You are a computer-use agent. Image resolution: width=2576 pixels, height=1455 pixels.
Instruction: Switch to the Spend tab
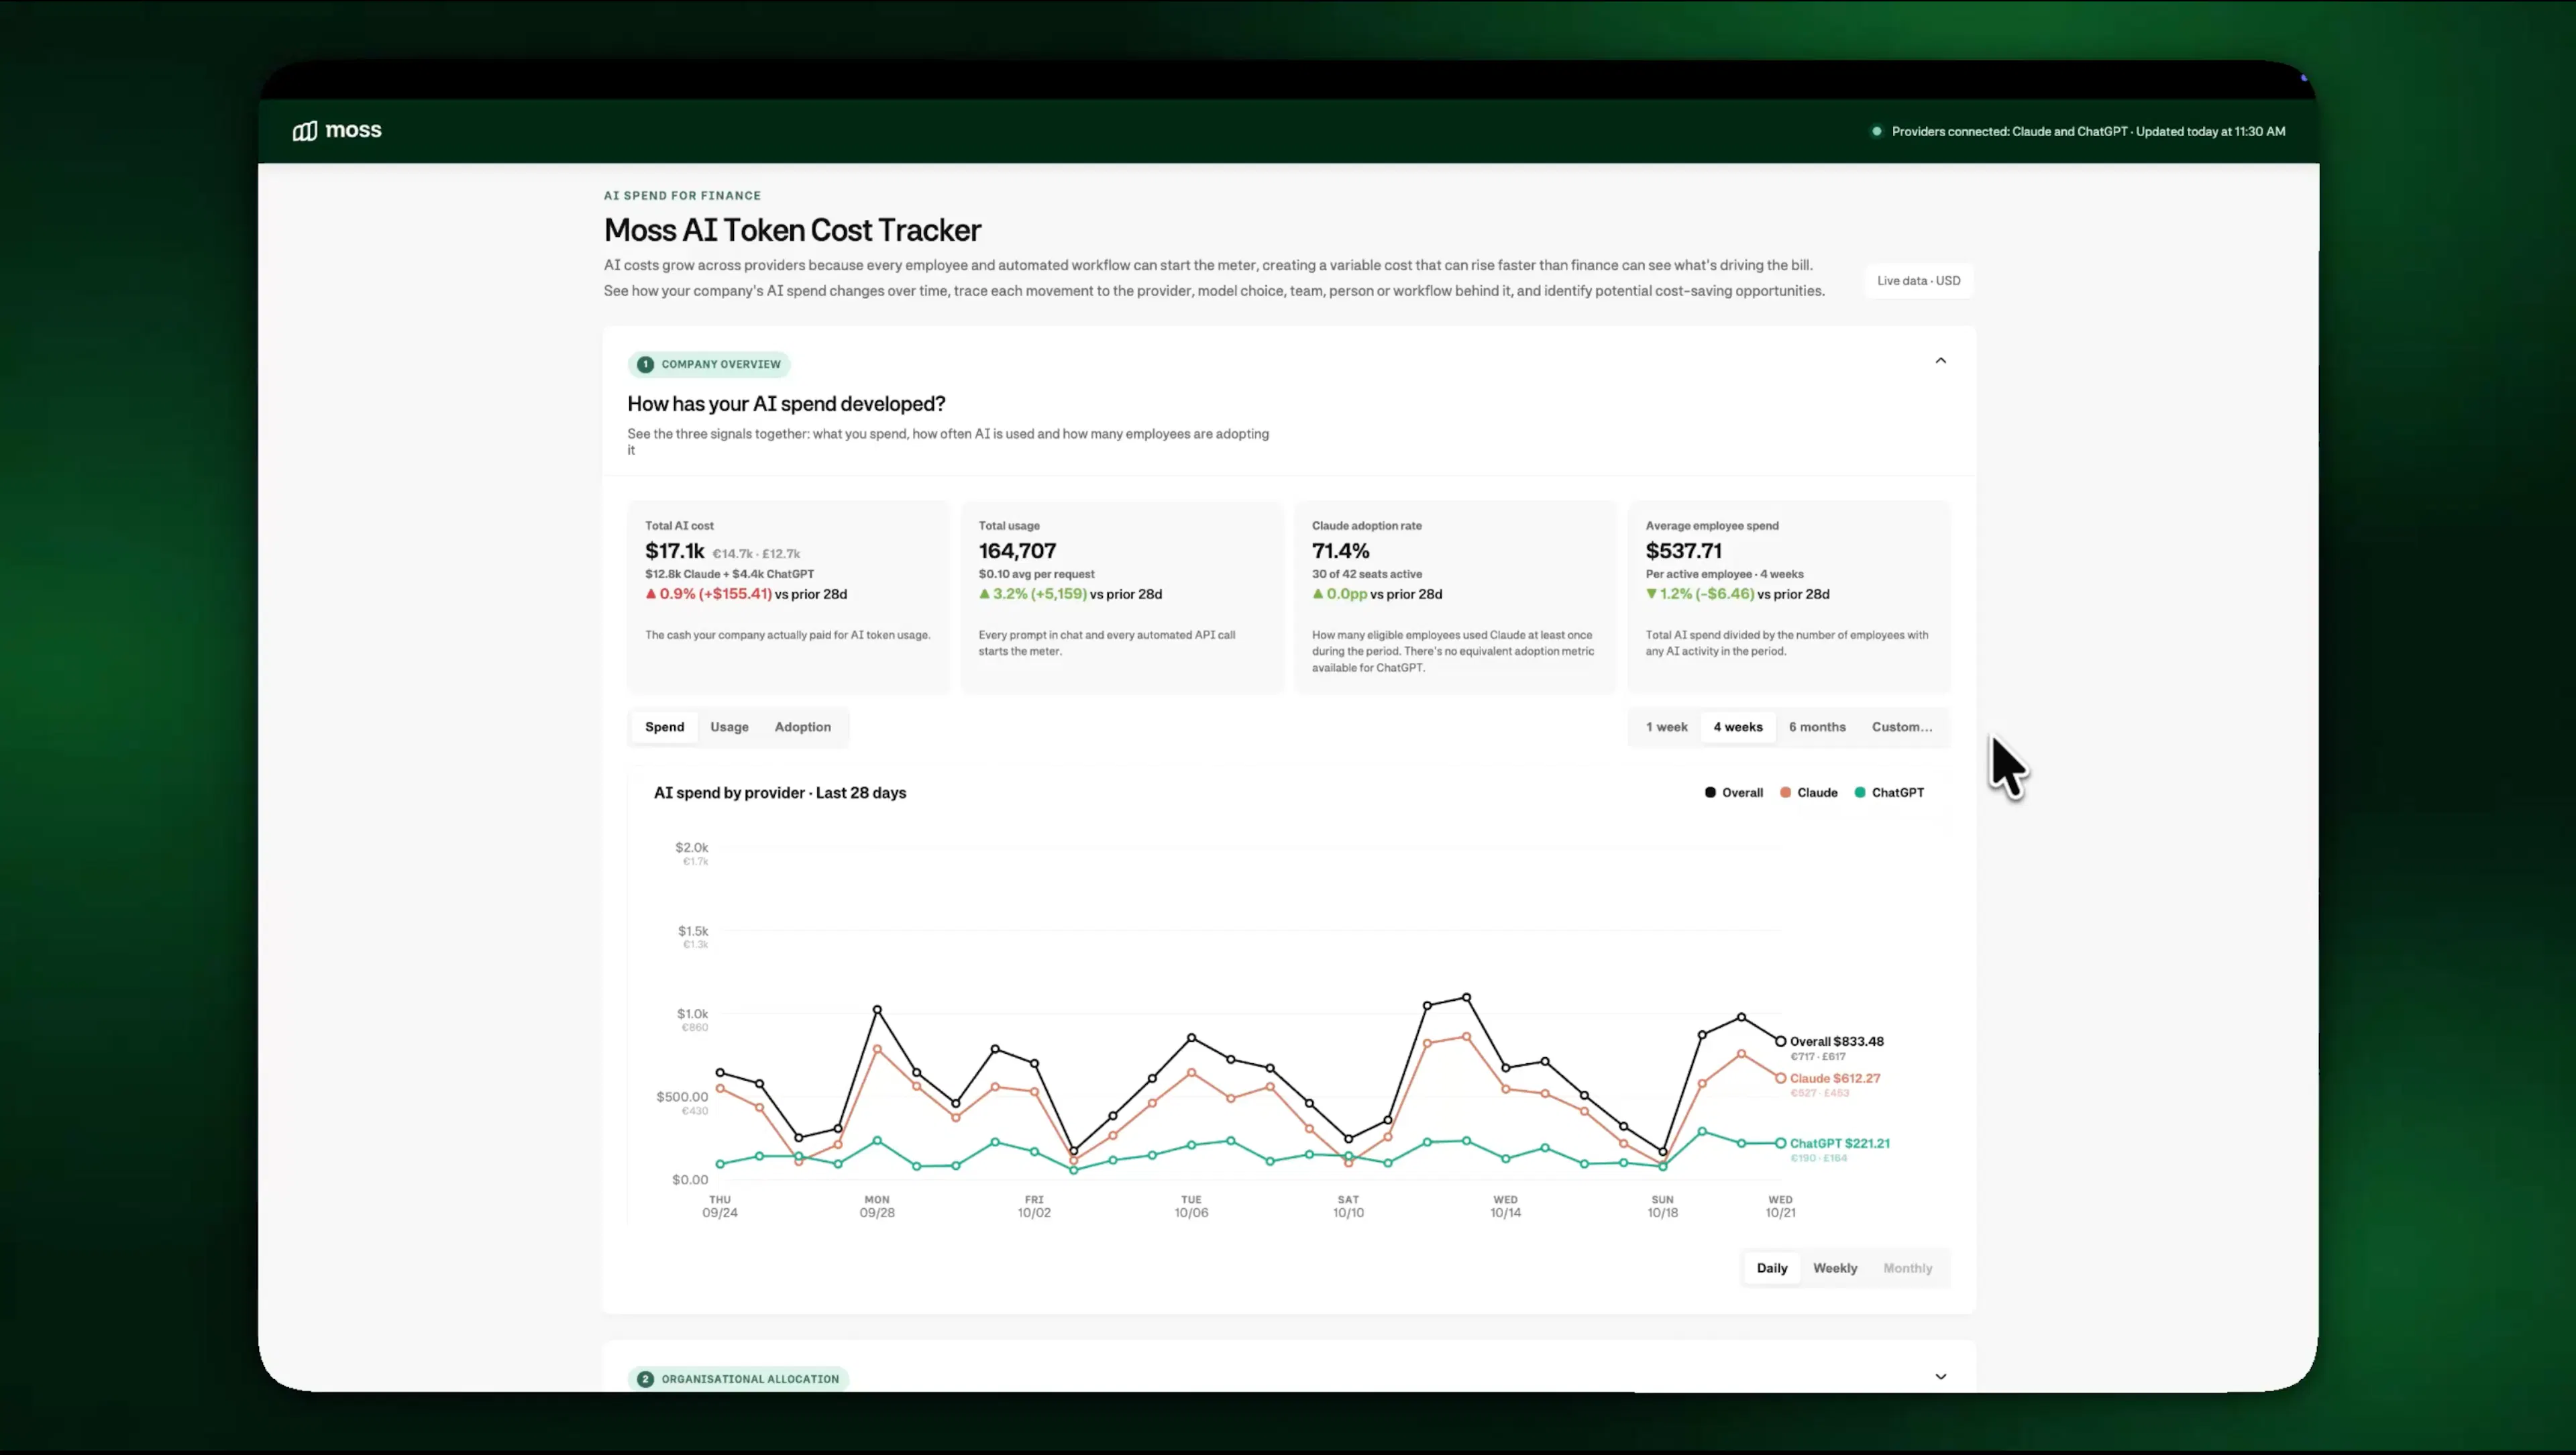[665, 727]
